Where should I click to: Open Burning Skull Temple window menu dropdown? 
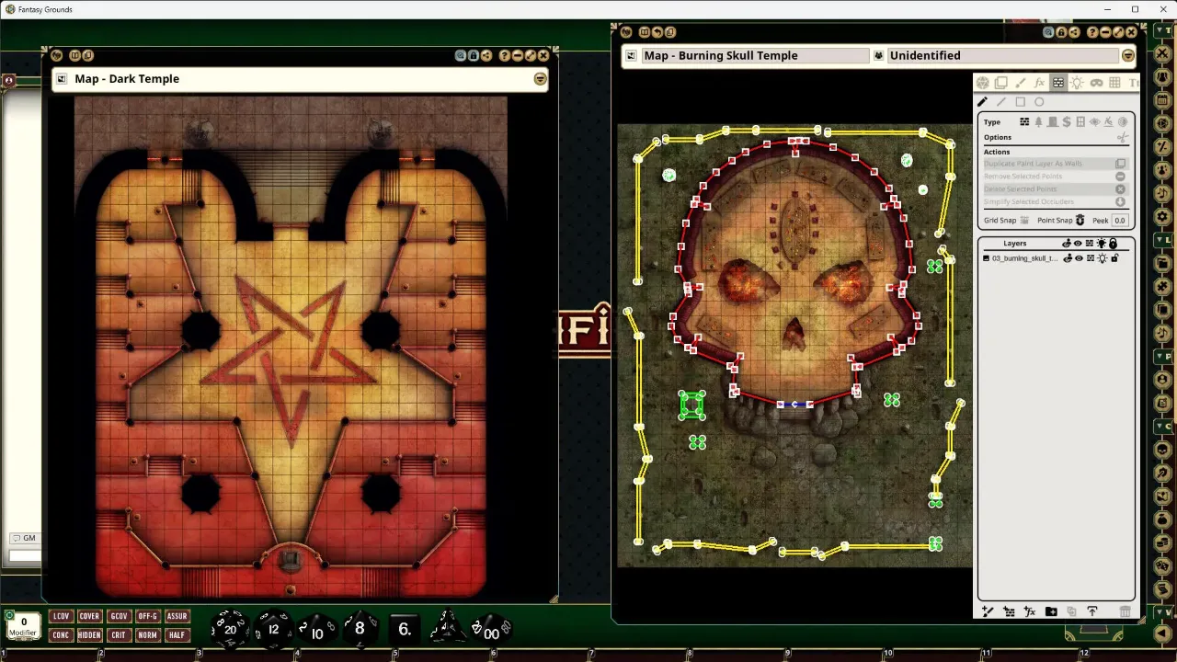click(x=1128, y=55)
